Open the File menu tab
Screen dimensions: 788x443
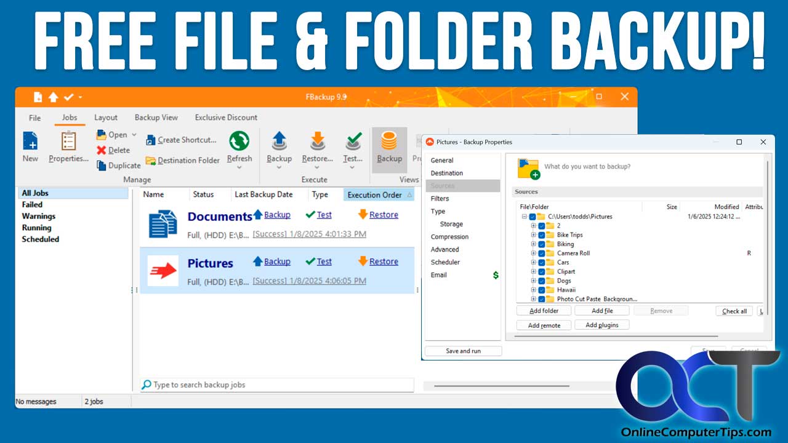pos(35,118)
